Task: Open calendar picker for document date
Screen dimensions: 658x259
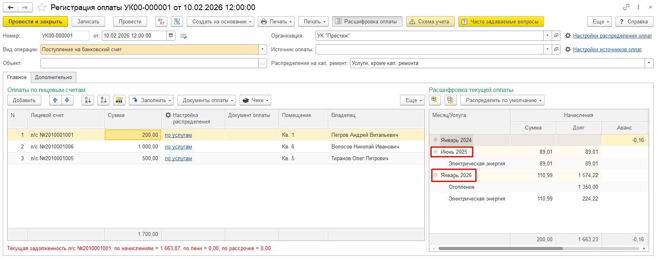Action: coord(171,36)
